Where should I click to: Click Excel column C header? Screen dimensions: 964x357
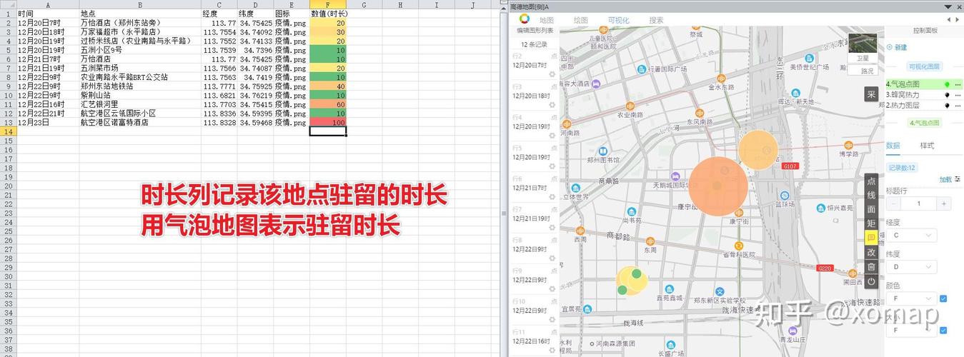coord(219,5)
